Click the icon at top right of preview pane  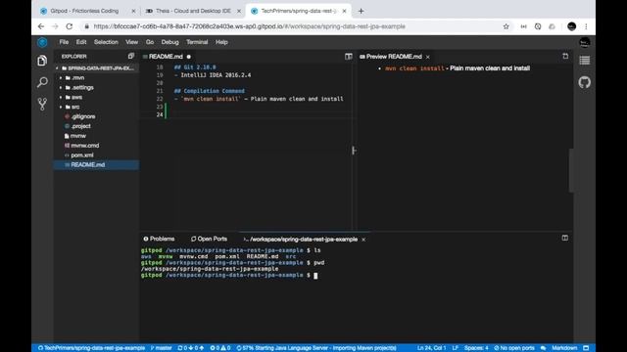(565, 57)
